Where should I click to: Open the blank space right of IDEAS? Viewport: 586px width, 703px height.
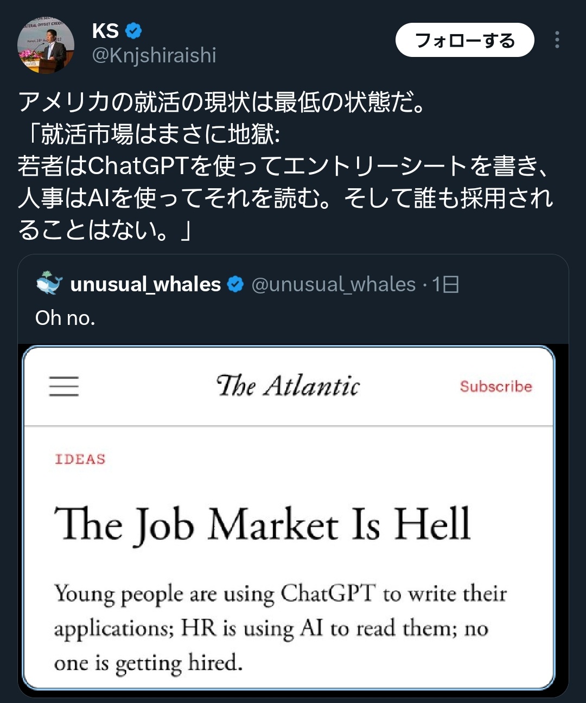click(x=326, y=459)
